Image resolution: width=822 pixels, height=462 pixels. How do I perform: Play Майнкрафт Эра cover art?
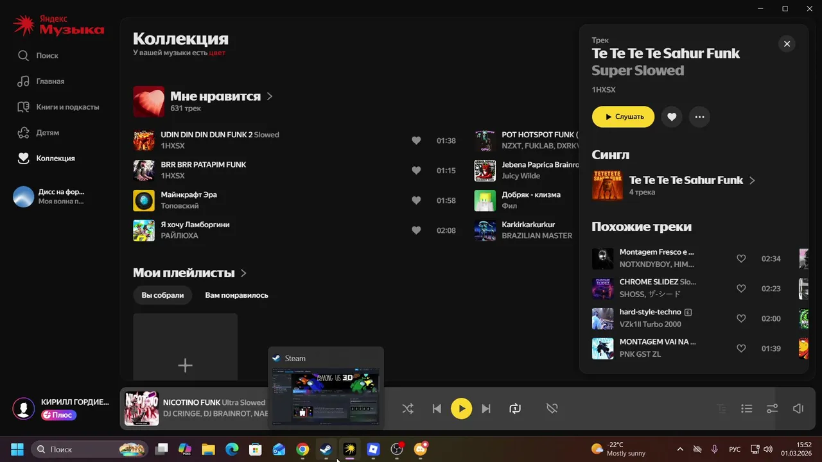pos(144,201)
